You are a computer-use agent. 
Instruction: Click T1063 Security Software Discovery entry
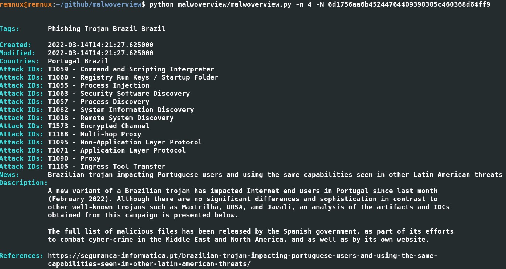click(119, 94)
